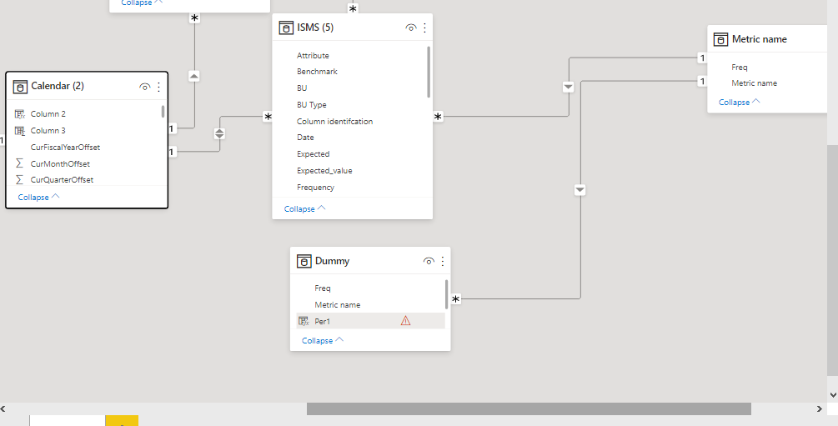The width and height of the screenshot is (838, 426).
Task: Click the ISMS (5) field list scrollbar
Action: [429, 72]
